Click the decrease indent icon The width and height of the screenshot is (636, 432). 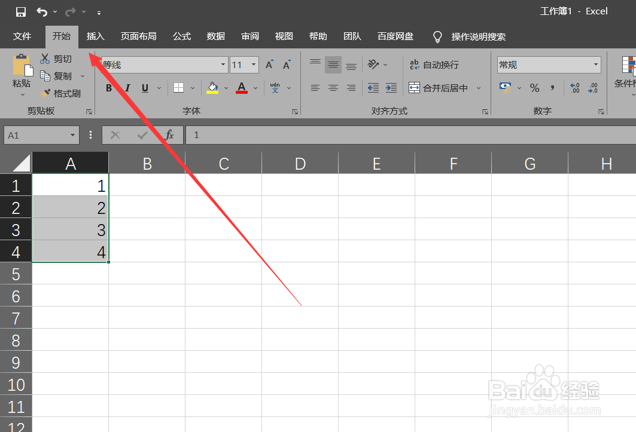373,88
